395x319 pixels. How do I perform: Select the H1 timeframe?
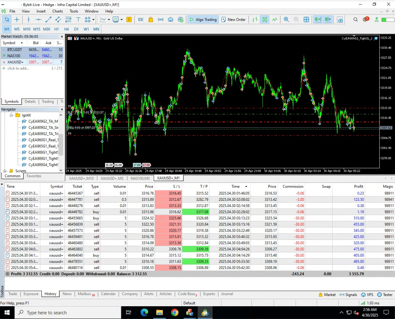(x=56, y=29)
